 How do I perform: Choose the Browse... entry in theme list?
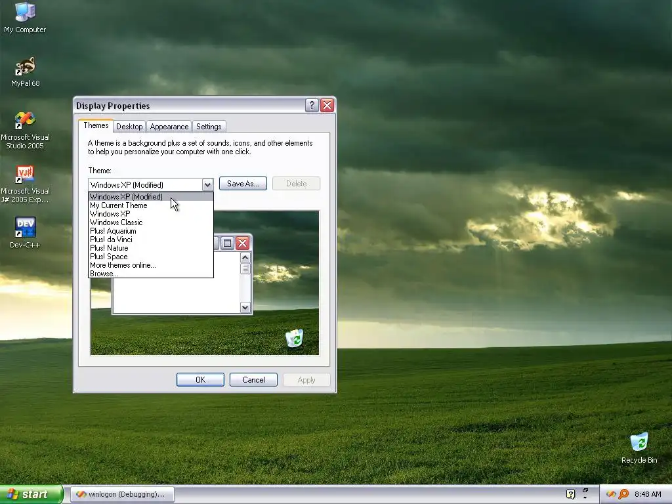[150, 274]
